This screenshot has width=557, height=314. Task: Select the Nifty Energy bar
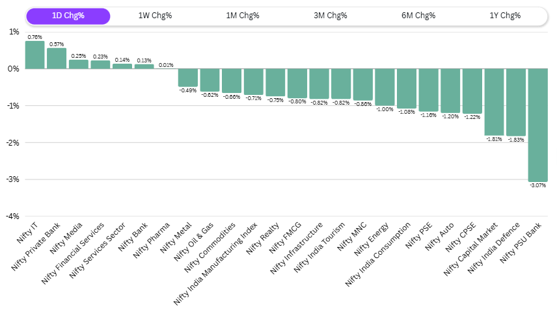coord(385,86)
